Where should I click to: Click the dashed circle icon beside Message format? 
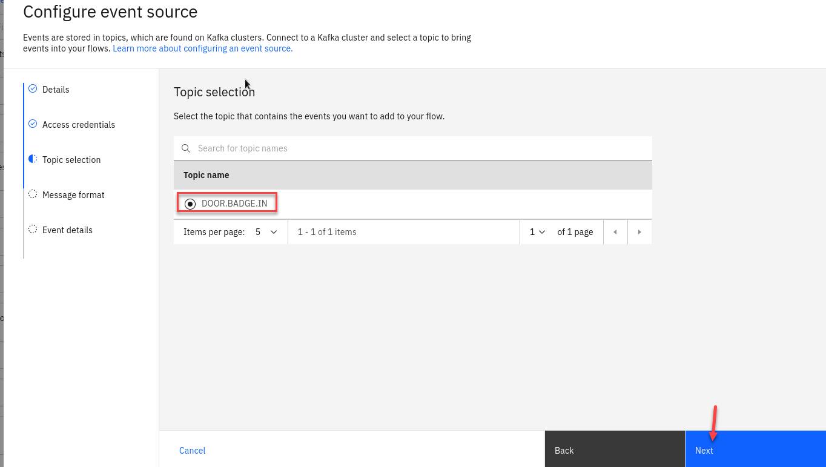(x=33, y=194)
